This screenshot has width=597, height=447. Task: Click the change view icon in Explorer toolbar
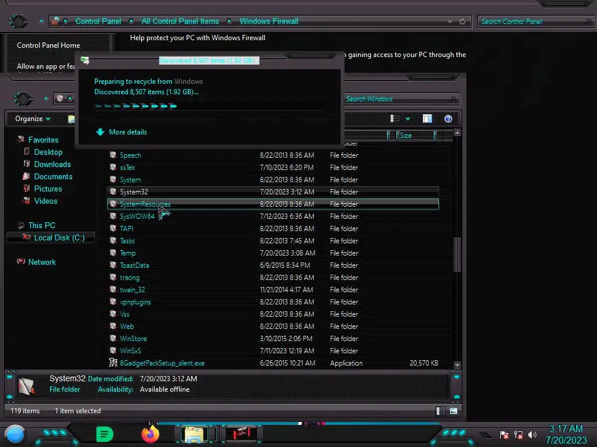coord(395,119)
